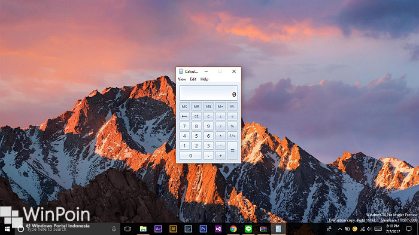Click the CE clear entry button
The height and width of the screenshot is (235, 419).
(x=196, y=116)
